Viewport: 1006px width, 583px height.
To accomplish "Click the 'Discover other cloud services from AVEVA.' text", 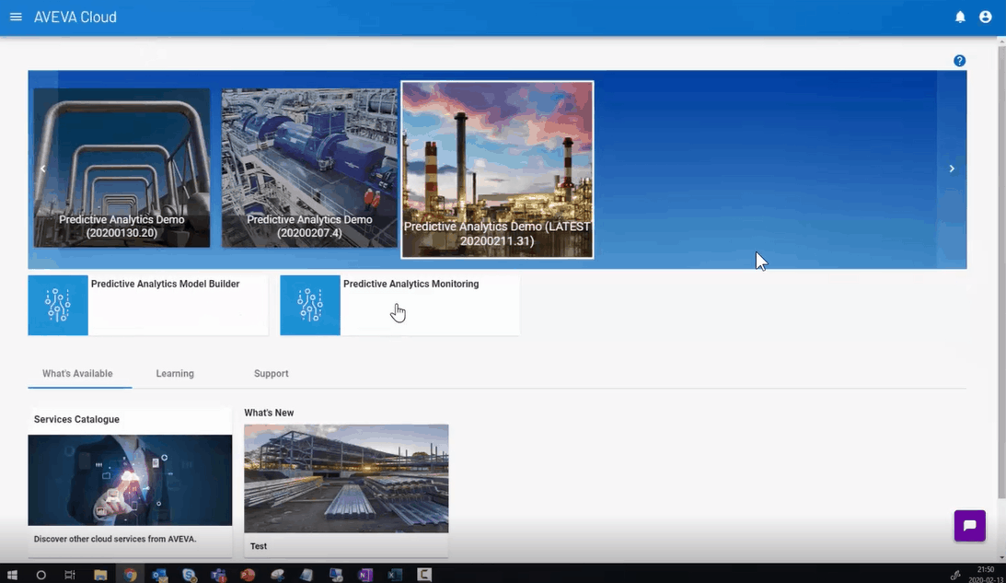I will pos(115,540).
